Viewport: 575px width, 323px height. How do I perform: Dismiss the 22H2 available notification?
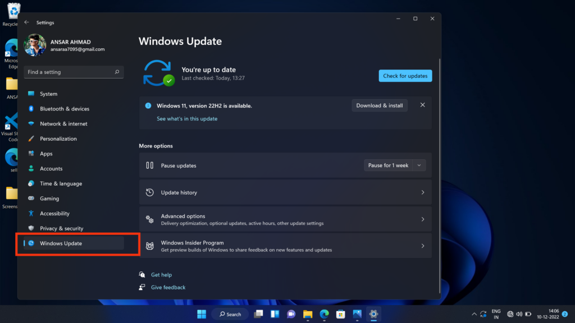point(422,105)
